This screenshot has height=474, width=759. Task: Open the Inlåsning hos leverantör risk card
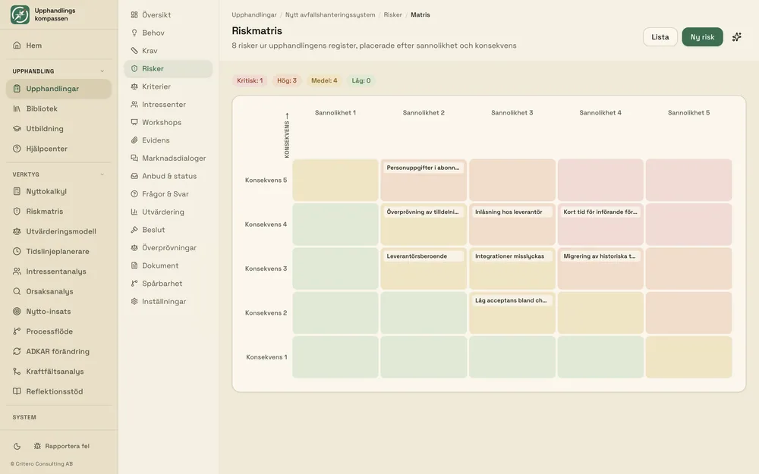(x=512, y=212)
